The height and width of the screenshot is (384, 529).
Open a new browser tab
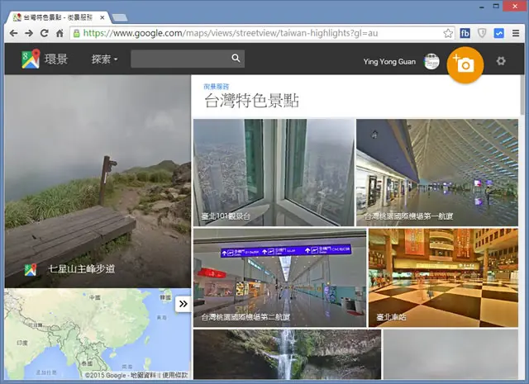pyautogui.click(x=119, y=17)
